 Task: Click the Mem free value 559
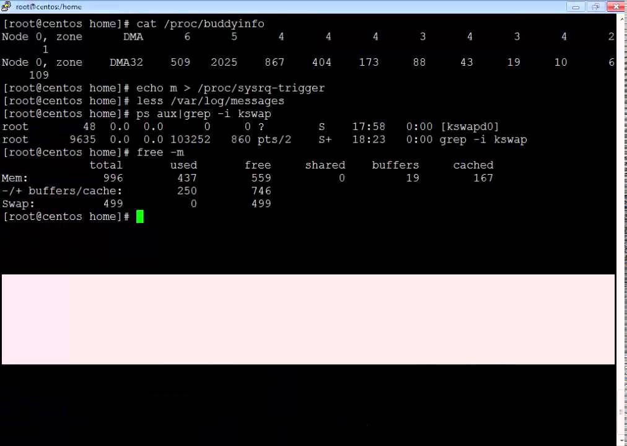[261, 178]
